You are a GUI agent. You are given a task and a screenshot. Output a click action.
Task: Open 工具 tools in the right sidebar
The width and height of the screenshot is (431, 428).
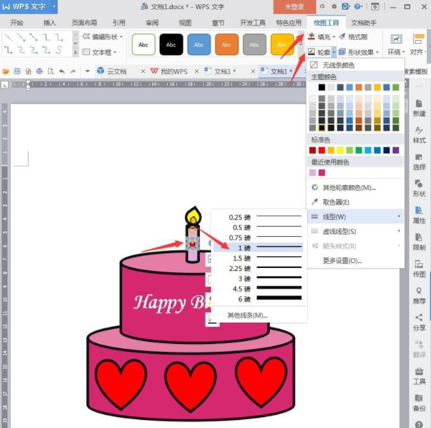(419, 376)
